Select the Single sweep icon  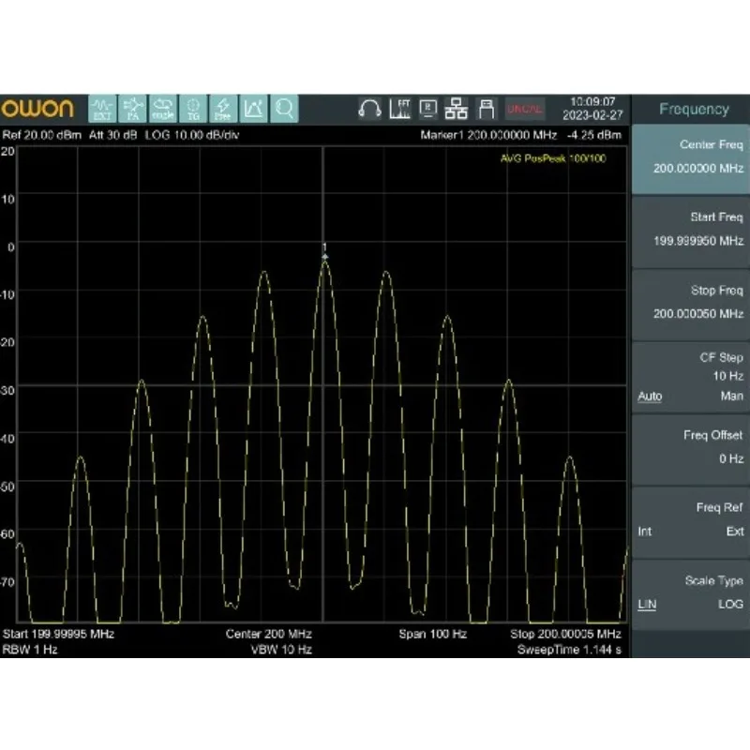point(163,109)
